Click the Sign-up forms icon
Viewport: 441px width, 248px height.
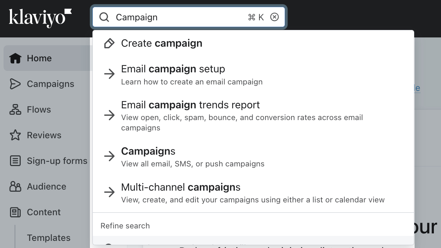pos(15,161)
